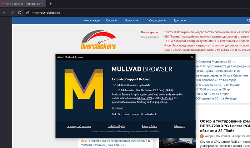Open news Главой AMD по направлению вычислений

(x=115, y=143)
